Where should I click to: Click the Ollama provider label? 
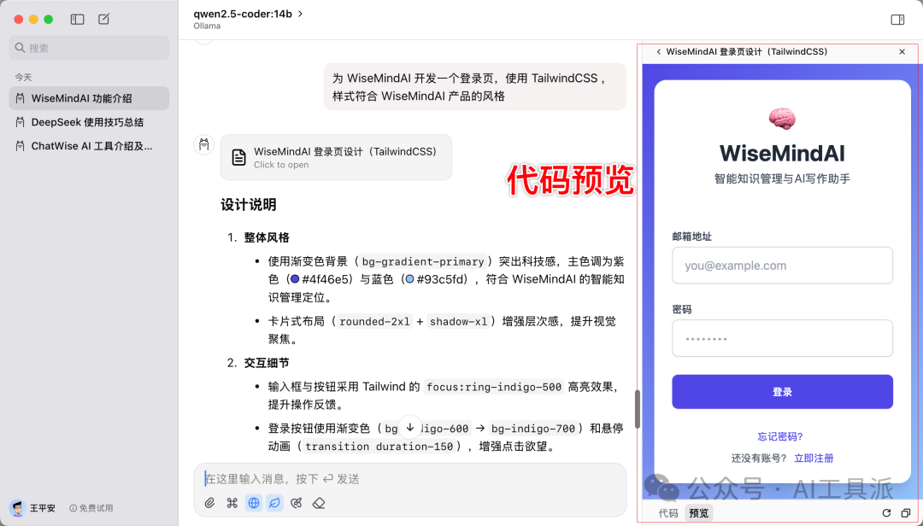tap(207, 26)
